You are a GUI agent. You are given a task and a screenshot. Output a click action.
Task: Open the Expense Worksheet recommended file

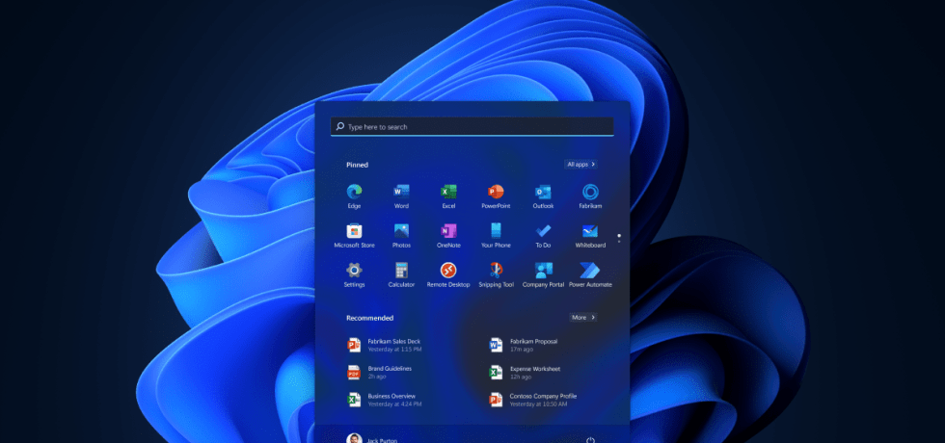click(x=534, y=372)
